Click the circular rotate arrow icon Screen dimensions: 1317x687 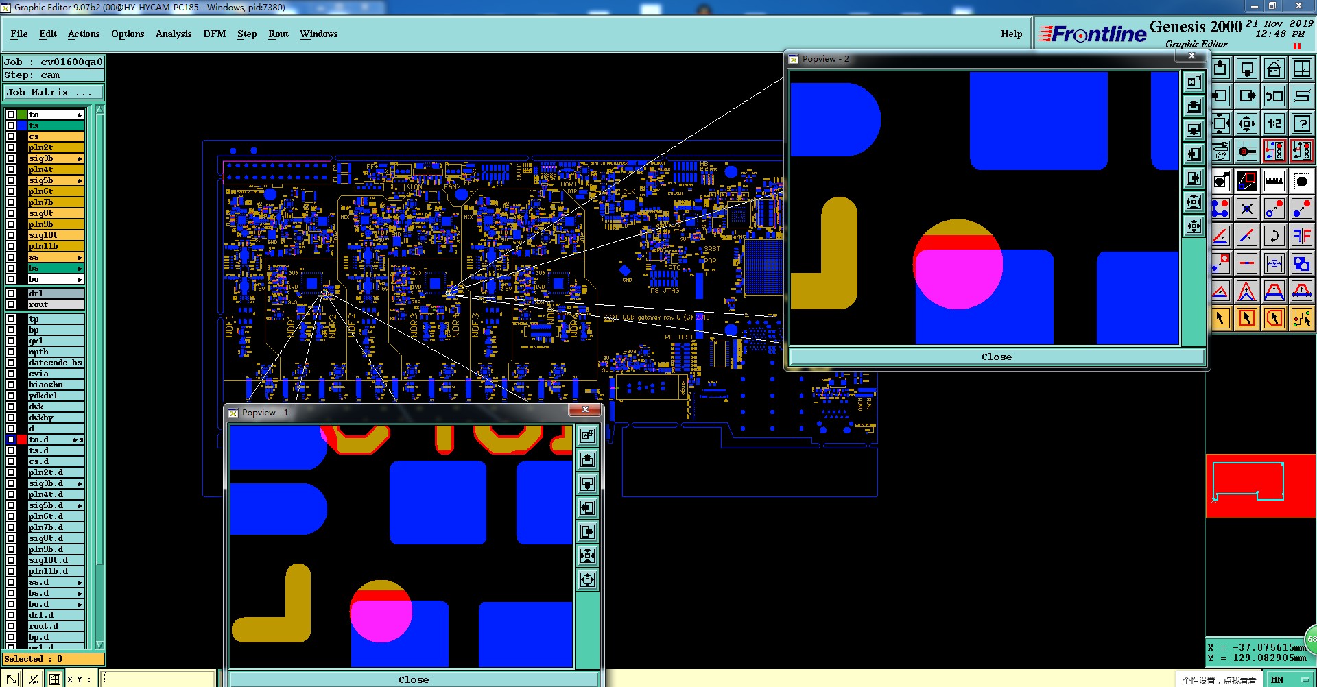coord(1274,235)
